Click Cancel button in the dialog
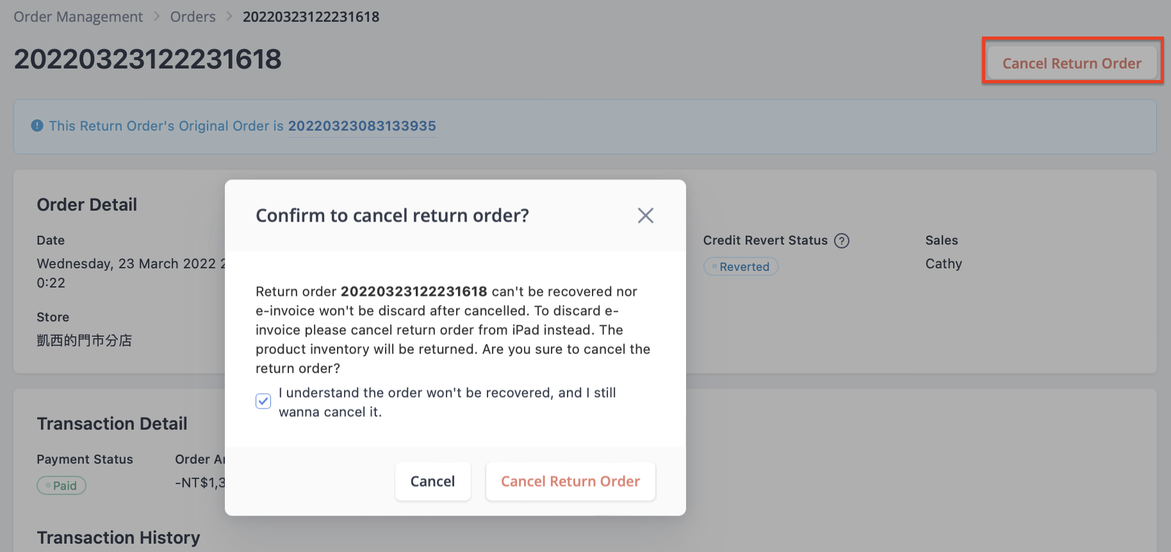 coord(432,482)
